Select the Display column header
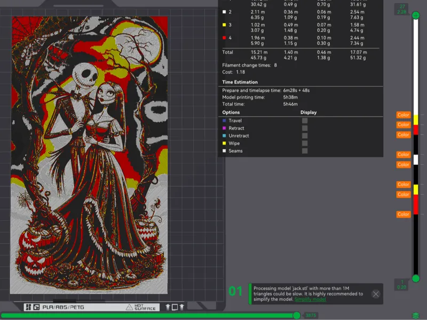The image size is (427, 320). click(309, 113)
